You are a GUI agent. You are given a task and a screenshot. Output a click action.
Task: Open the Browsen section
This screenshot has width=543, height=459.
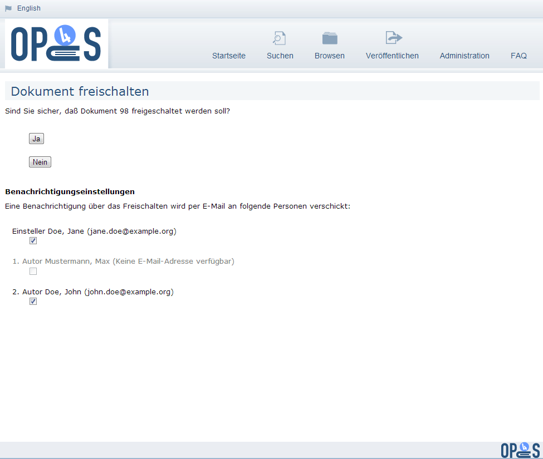coord(329,56)
